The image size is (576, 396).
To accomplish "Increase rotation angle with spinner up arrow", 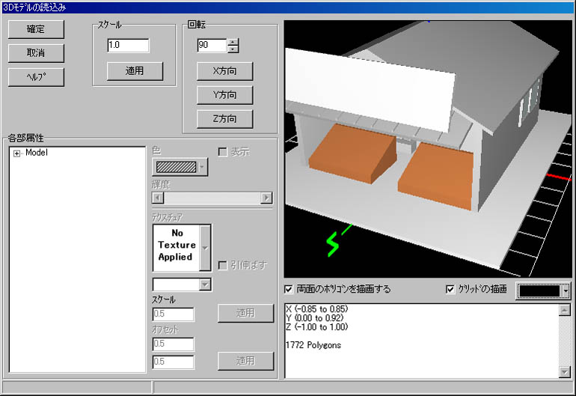I will (x=233, y=42).
